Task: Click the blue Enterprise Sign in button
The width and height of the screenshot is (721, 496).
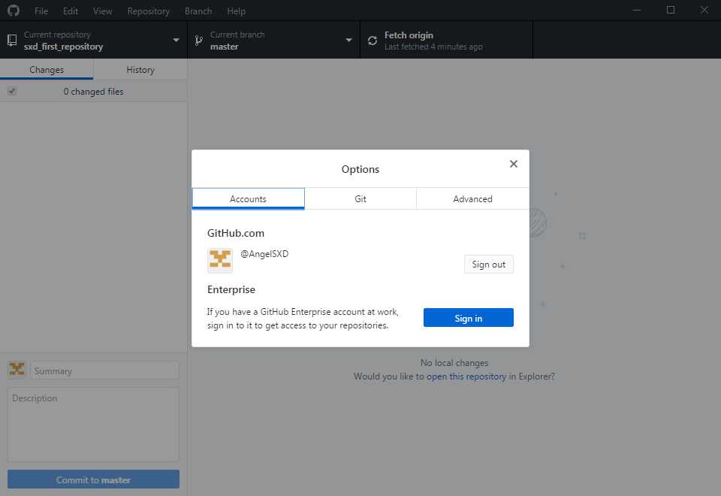Action: pyautogui.click(x=469, y=318)
